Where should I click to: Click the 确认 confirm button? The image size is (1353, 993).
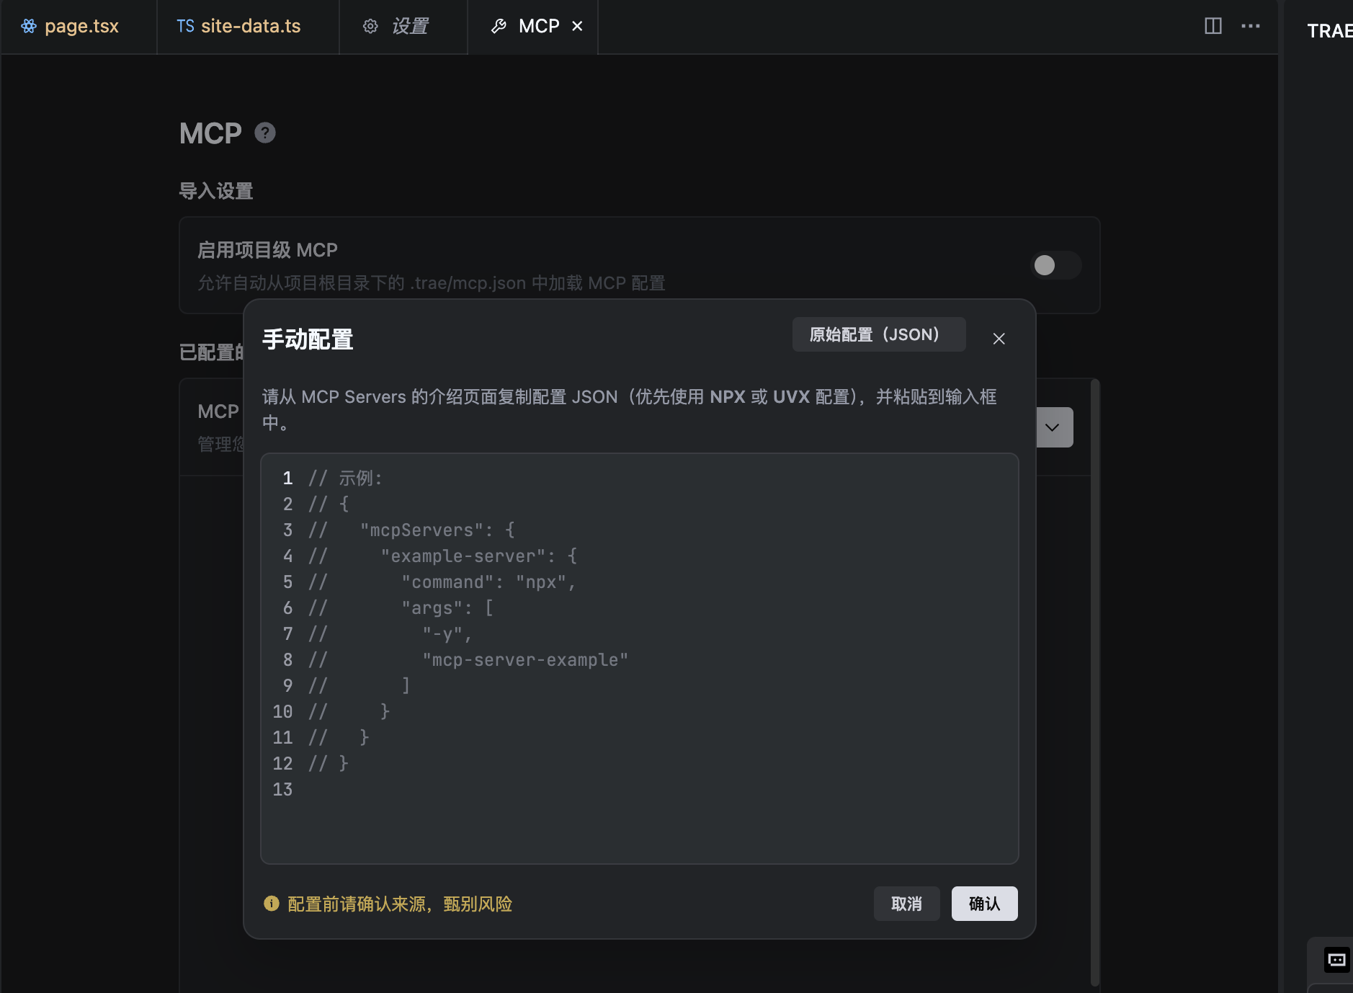984,904
